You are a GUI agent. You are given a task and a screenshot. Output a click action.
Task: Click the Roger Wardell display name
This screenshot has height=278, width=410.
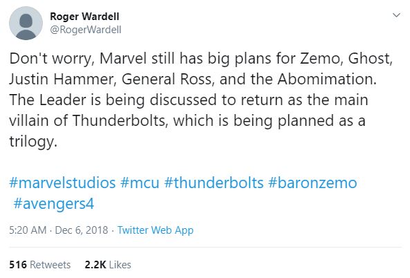[x=84, y=17]
